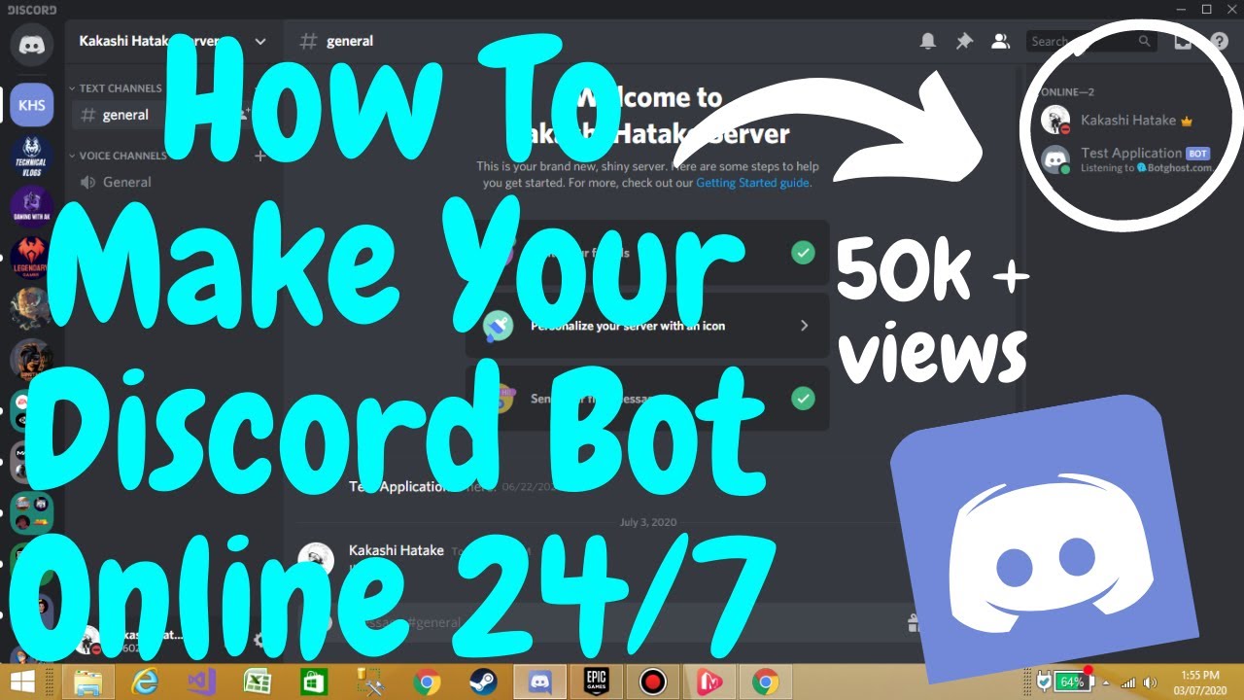Image resolution: width=1244 pixels, height=700 pixels.
Task: Open Epic Games Launcher from the taskbar
Action: point(596,682)
